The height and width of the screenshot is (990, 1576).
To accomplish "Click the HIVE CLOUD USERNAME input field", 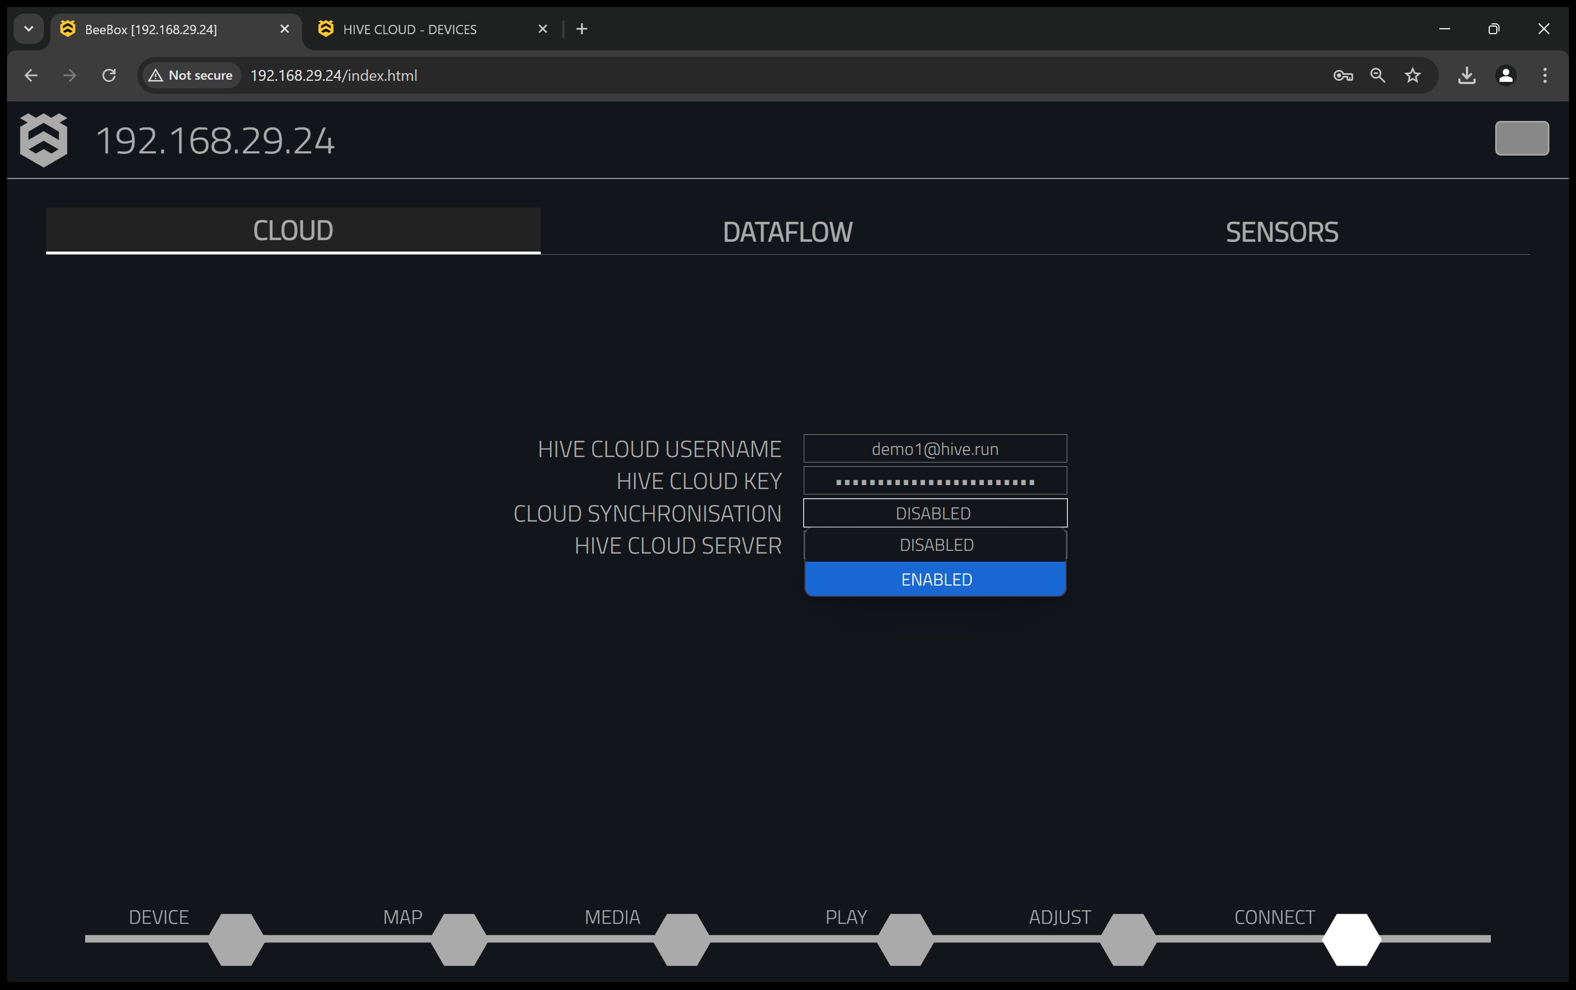I will coord(935,447).
